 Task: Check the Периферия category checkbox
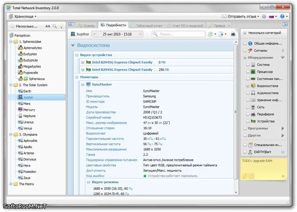point(248,114)
